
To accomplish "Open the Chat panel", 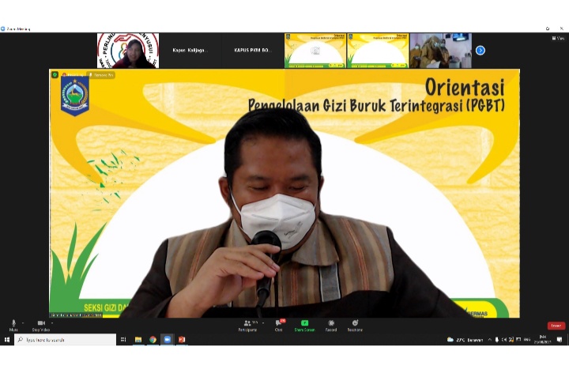I will [x=278, y=324].
